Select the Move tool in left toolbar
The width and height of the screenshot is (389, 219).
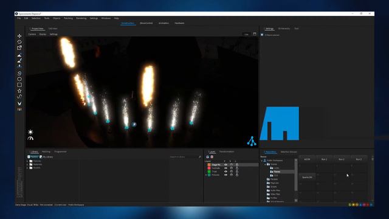(x=19, y=36)
